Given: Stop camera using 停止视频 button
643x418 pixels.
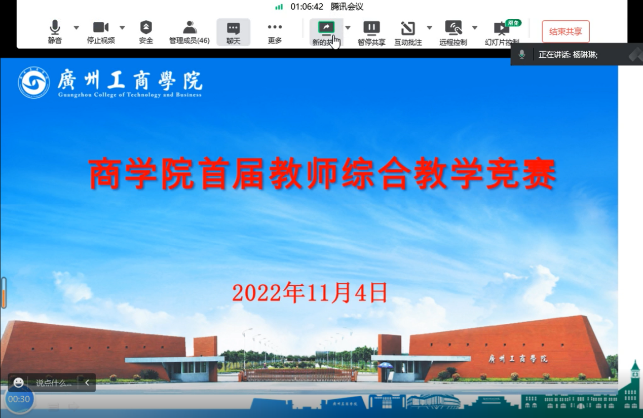Looking at the screenshot, I should [101, 31].
